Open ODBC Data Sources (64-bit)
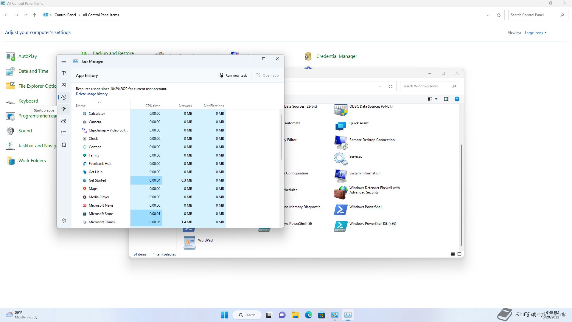 point(363,110)
